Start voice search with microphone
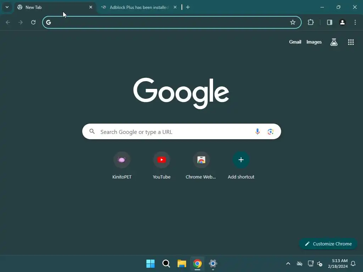 [x=257, y=132]
